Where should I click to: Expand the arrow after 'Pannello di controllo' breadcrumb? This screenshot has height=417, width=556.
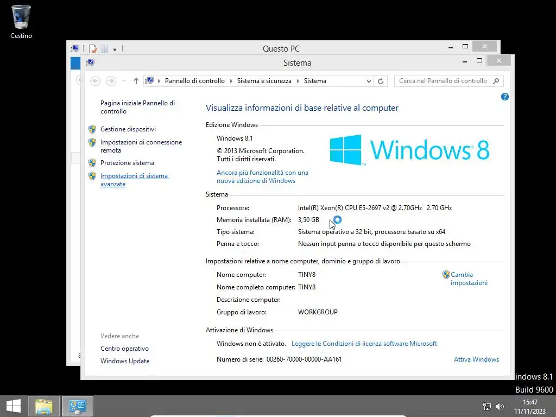click(x=231, y=81)
